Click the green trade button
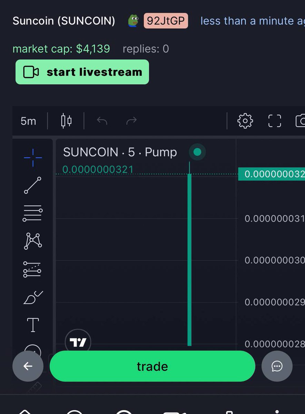Screen dimensions: 305x414 [152, 366]
